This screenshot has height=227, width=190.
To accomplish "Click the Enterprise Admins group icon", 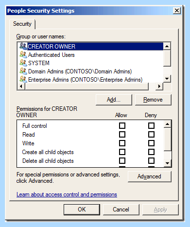I will click(x=23, y=79).
